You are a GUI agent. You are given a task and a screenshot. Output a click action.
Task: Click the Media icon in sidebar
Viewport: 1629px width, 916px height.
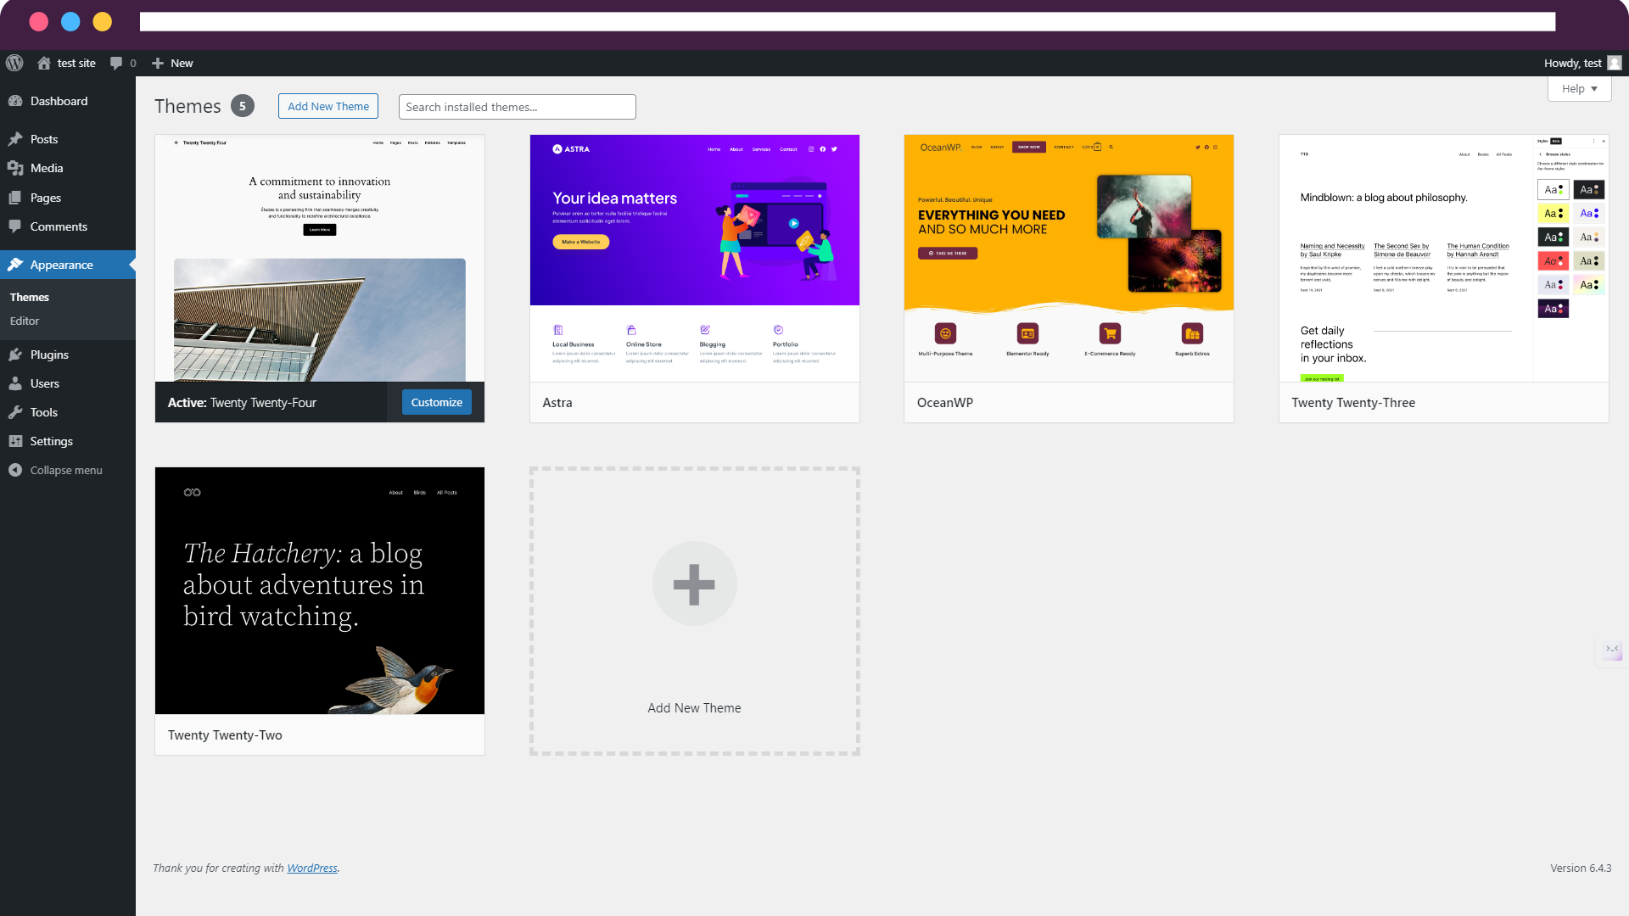click(x=15, y=168)
